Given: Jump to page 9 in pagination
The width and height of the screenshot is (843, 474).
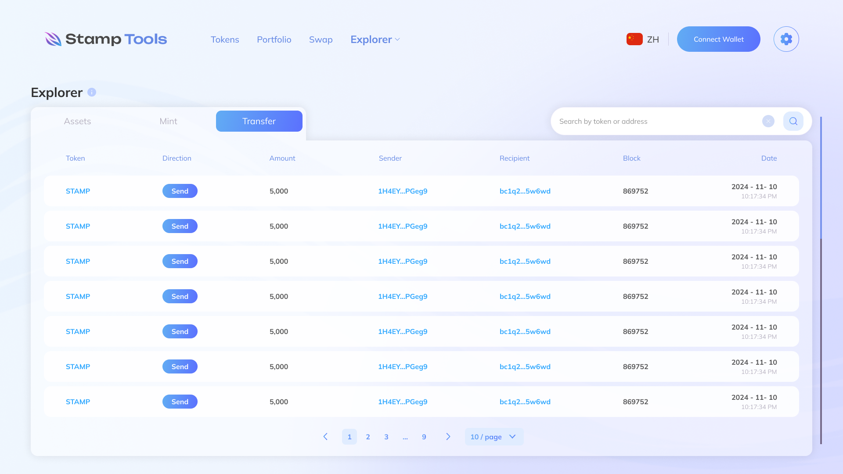Looking at the screenshot, I should pyautogui.click(x=424, y=437).
